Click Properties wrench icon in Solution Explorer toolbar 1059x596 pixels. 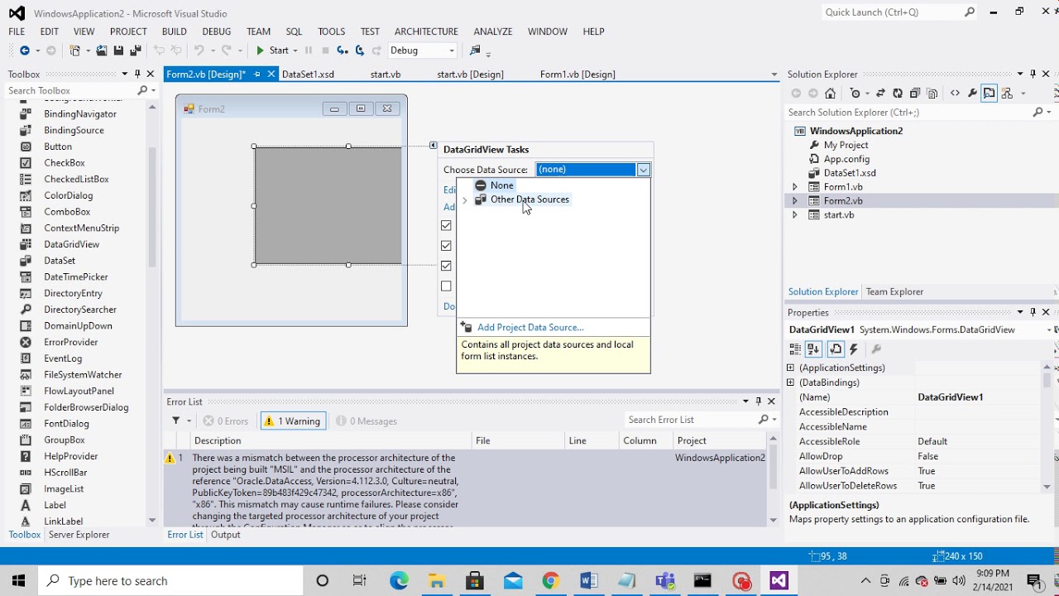(972, 94)
